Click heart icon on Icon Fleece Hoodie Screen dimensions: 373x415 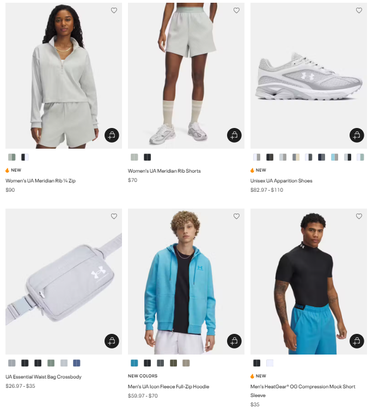(x=236, y=216)
